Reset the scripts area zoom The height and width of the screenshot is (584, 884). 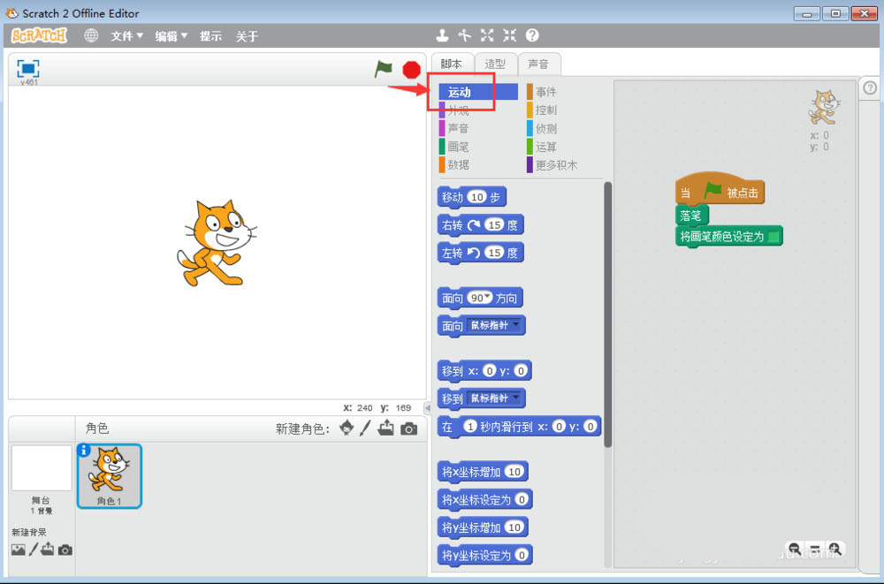coord(815,549)
